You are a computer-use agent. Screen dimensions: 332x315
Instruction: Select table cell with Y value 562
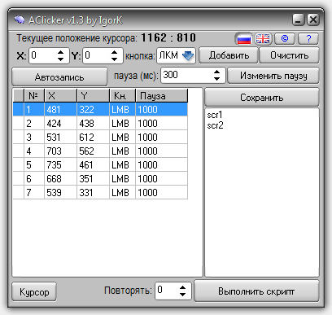pos(93,151)
